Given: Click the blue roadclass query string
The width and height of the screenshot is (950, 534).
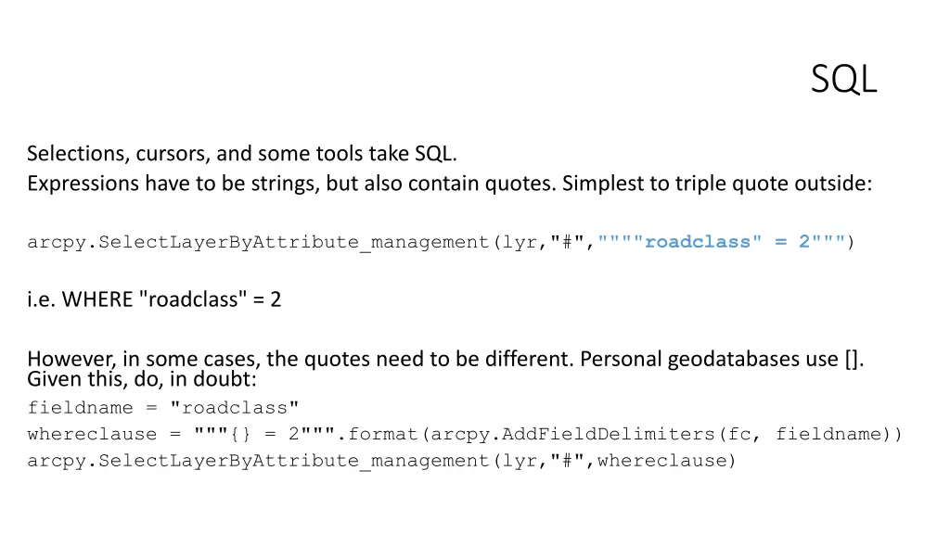Looking at the screenshot, I should 721,242.
